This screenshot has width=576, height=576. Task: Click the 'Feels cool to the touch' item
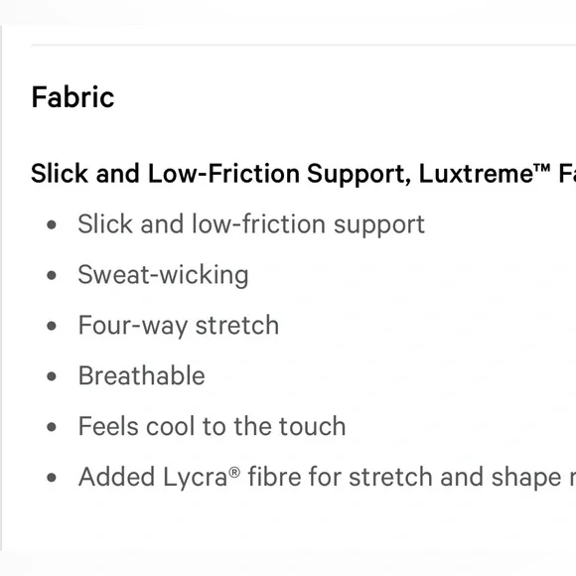[212, 426]
